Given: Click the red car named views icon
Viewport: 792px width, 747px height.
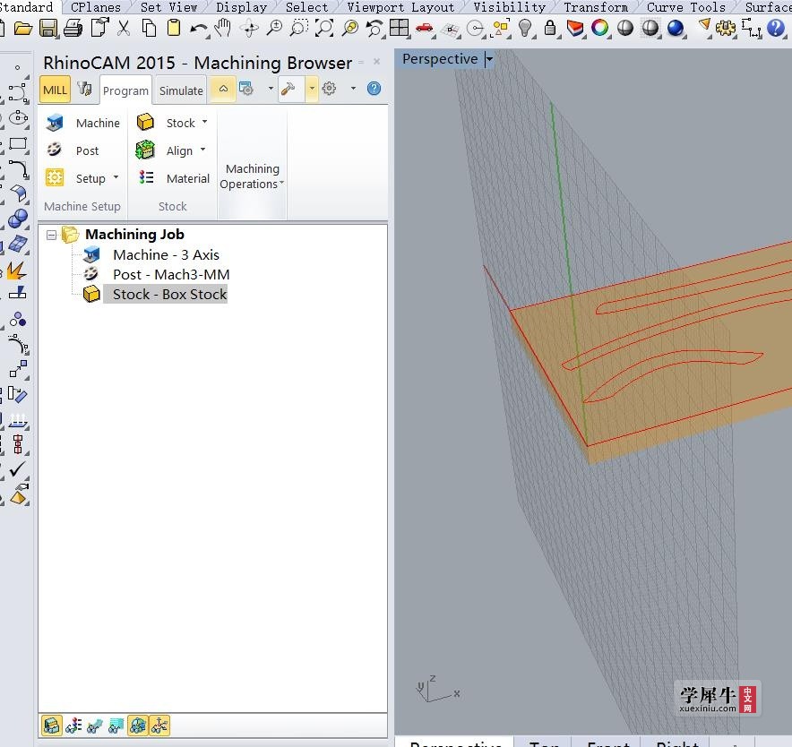Looking at the screenshot, I should point(425,29).
